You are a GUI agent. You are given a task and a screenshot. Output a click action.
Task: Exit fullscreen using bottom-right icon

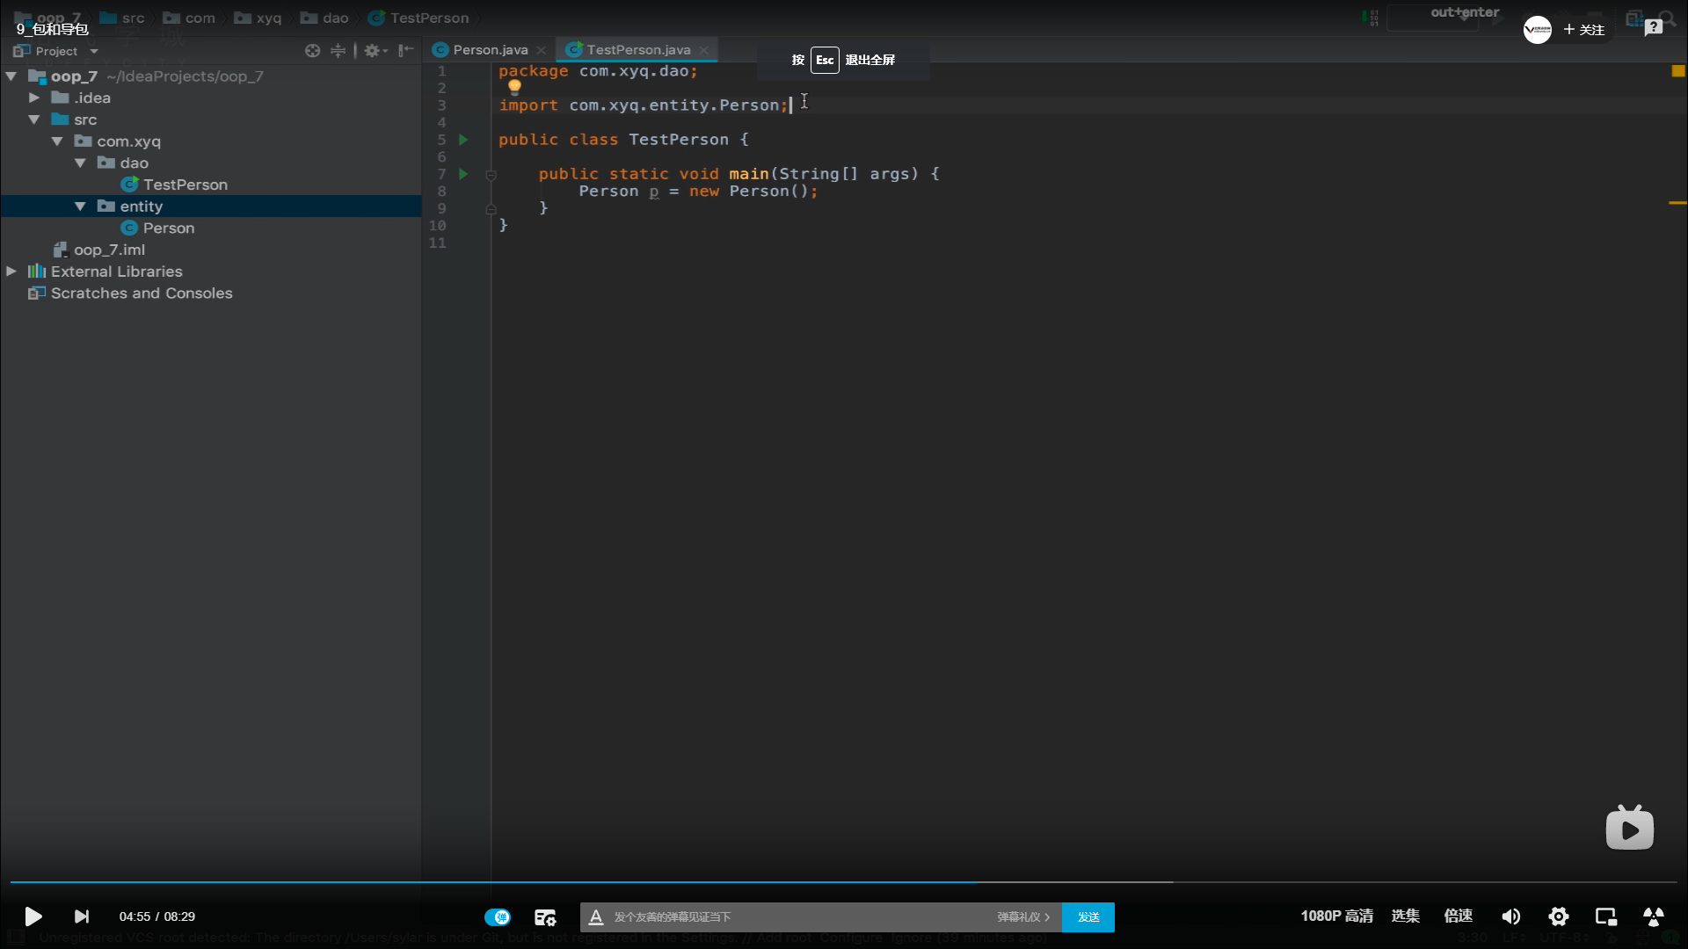[1653, 916]
